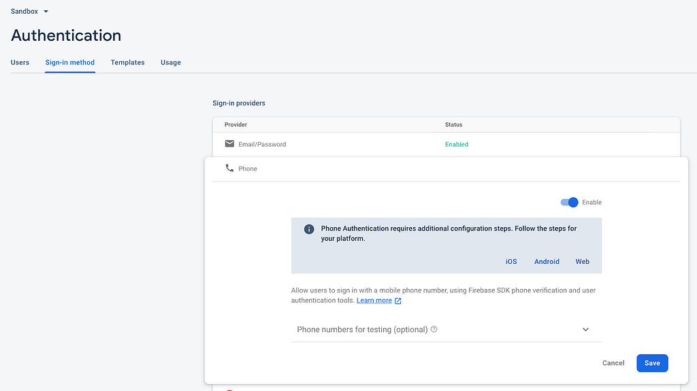Toggle the Phone Enable switch
The image size is (697, 391).
(569, 202)
